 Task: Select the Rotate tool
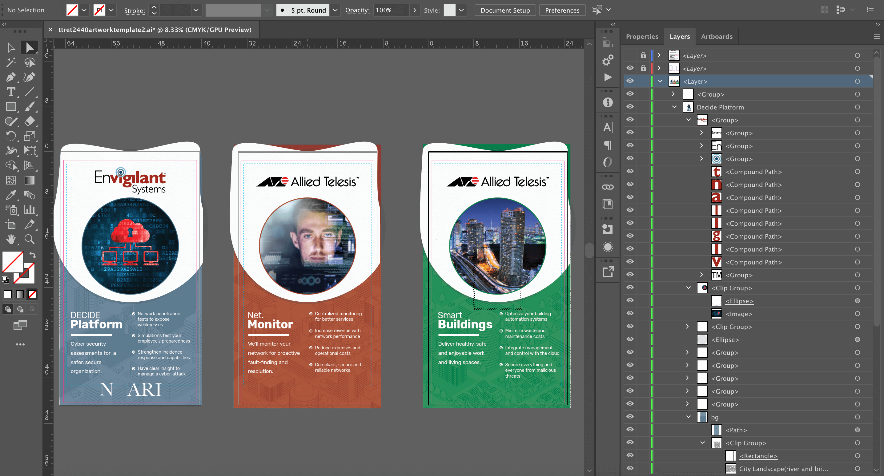[x=11, y=136]
